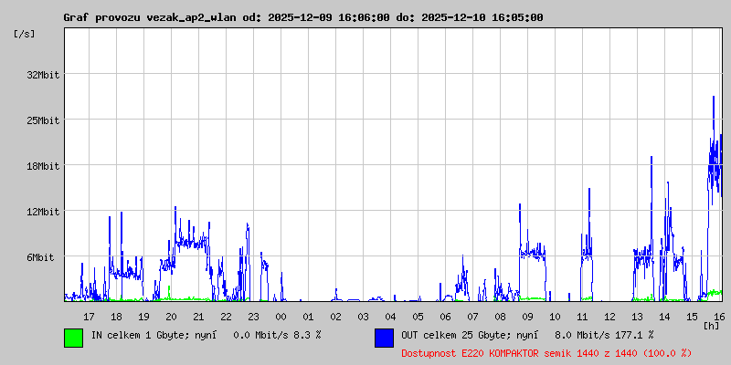Click the hour '05' axis label
731x365 pixels.
418,317
